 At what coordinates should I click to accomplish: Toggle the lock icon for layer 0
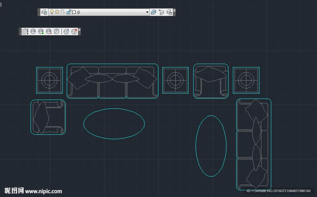click(69, 12)
